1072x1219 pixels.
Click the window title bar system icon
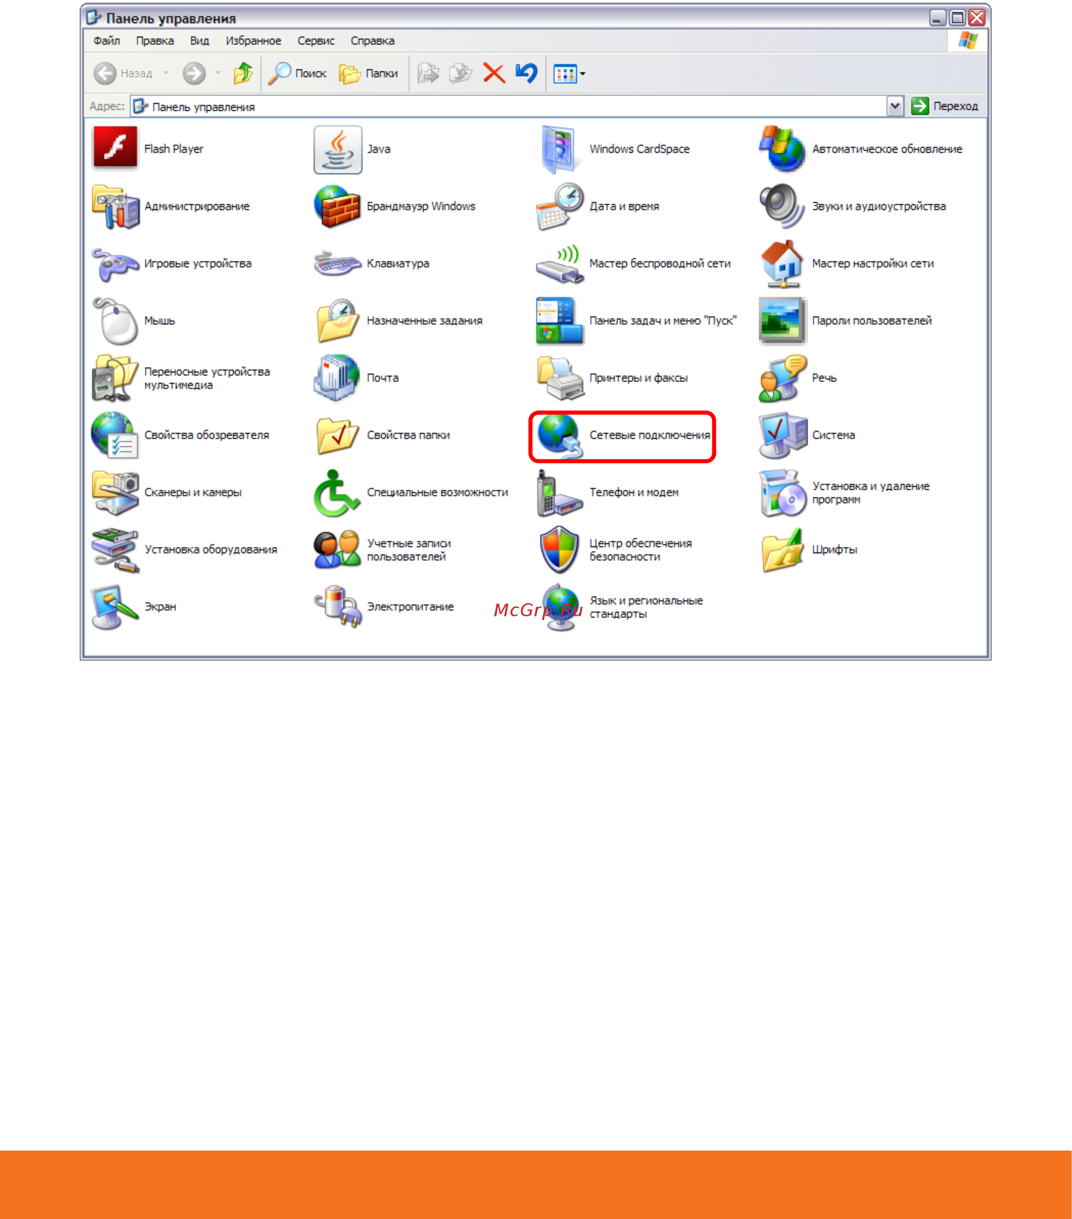94,17
